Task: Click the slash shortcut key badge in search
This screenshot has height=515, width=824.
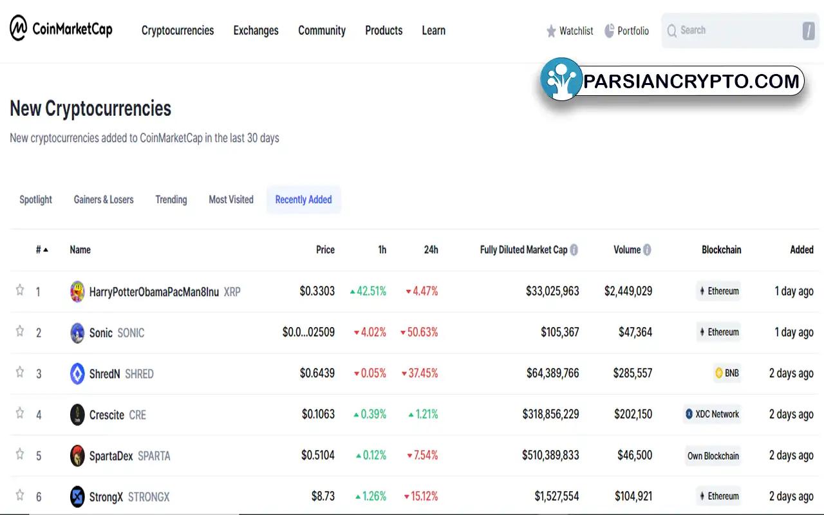Action: point(809,30)
